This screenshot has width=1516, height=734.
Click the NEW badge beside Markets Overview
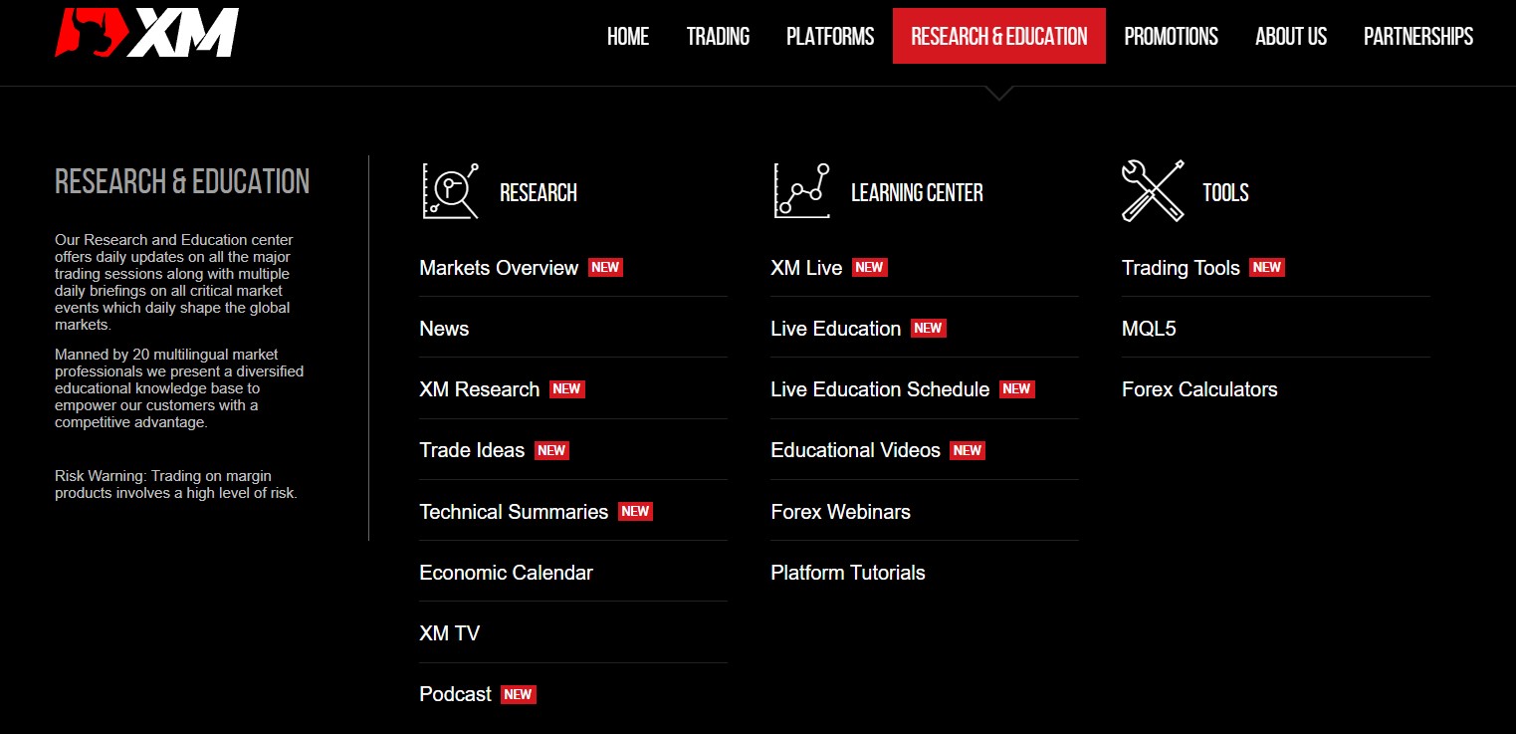tap(605, 267)
